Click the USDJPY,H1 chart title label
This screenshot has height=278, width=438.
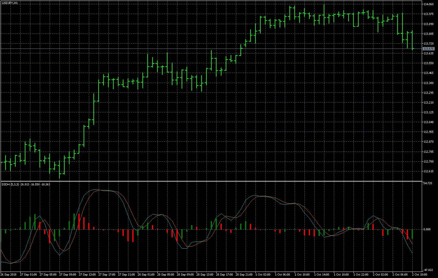tap(10, 3)
